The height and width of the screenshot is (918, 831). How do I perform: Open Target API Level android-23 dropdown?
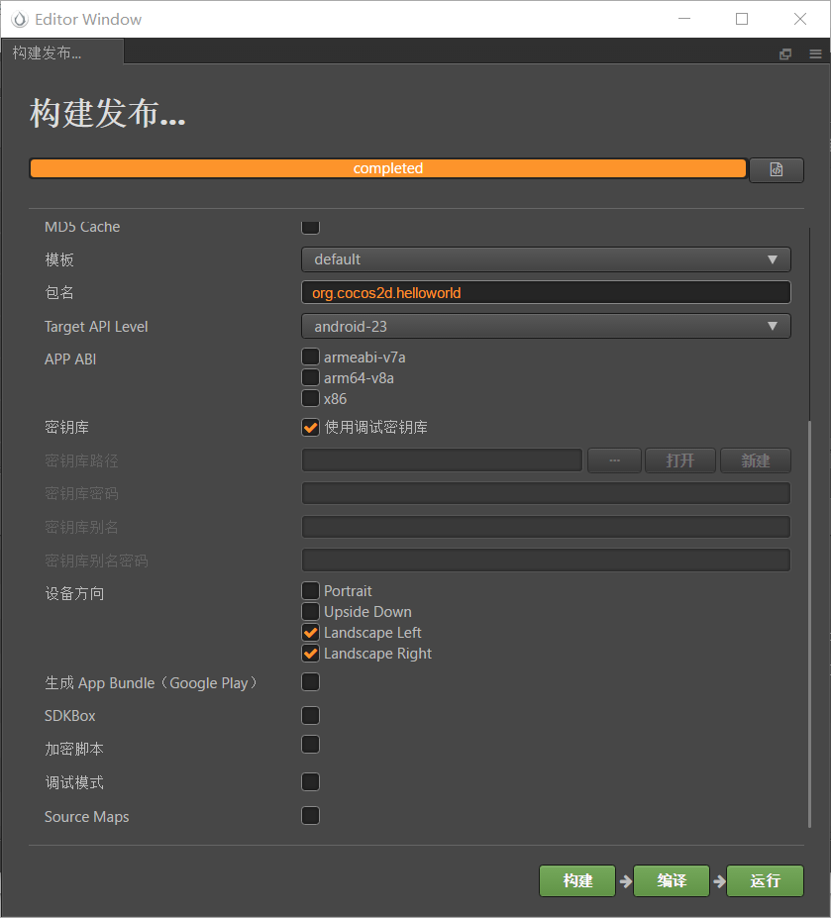546,326
